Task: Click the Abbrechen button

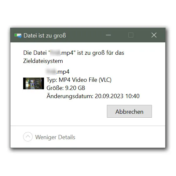Action: pos(129,111)
